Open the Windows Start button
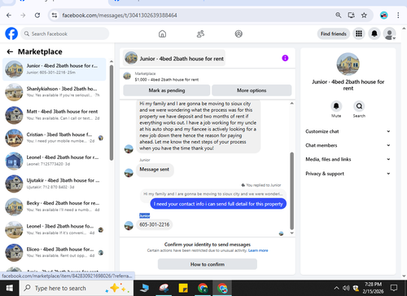The width and height of the screenshot is (407, 296). [x=9, y=288]
